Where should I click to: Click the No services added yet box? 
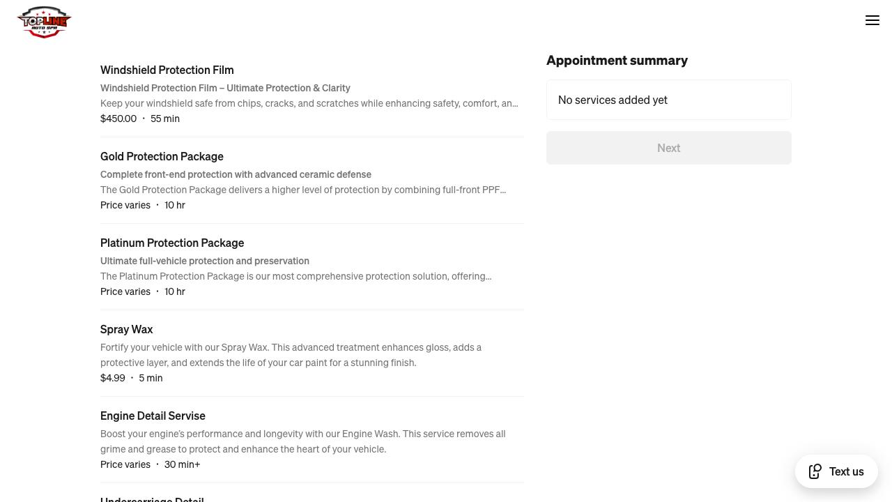click(x=668, y=100)
